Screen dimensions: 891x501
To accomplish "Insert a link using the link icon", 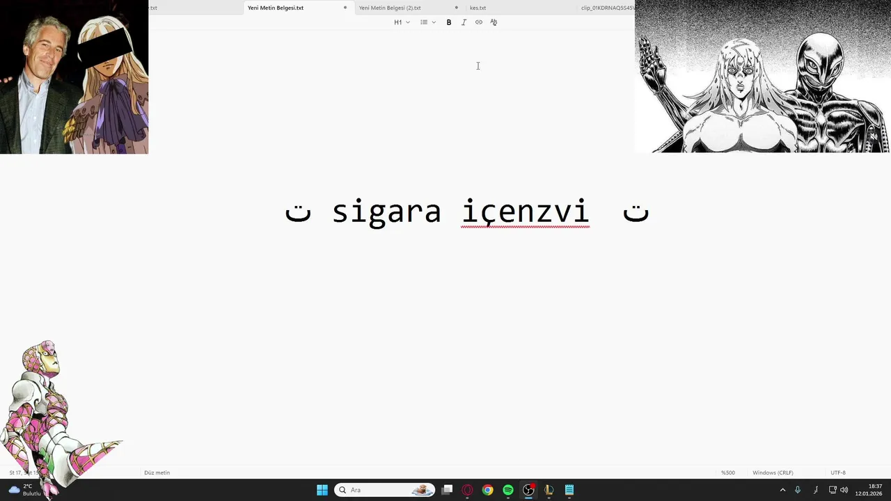I will coord(478,22).
